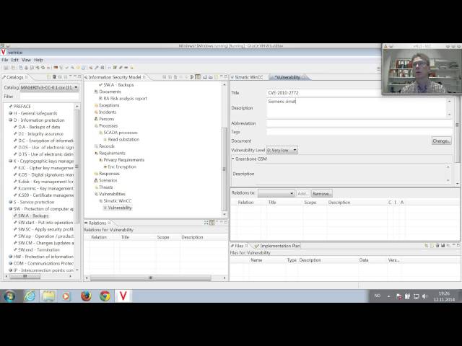
Task: Click the Exceptions folder icon in the tree
Action: pos(96,105)
